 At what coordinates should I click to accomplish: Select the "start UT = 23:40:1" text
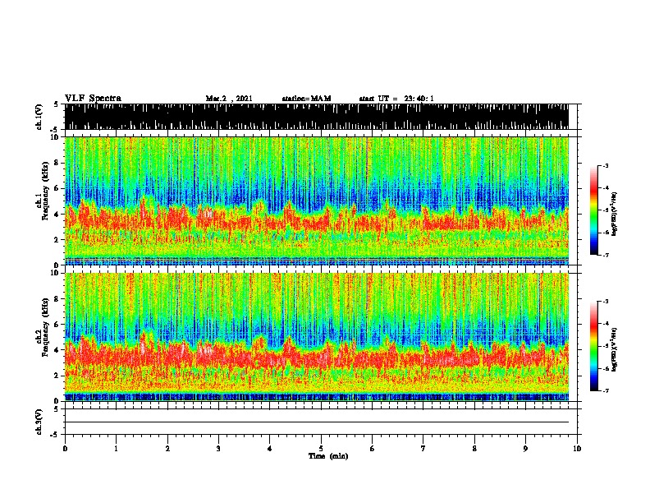pos(396,99)
